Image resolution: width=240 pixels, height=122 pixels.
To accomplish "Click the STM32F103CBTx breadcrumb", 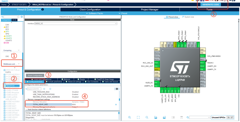I will pos(19,4).
